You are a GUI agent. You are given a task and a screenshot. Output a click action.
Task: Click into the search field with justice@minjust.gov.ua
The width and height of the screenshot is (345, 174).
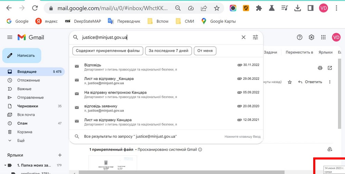pos(159,37)
